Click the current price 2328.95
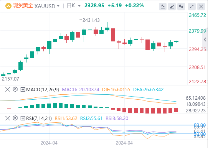The image size is (208, 148). point(94,6)
